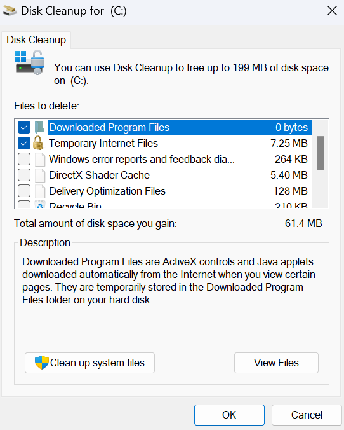
Task: Click the file list scrollbar thumb
Action: pos(320,153)
